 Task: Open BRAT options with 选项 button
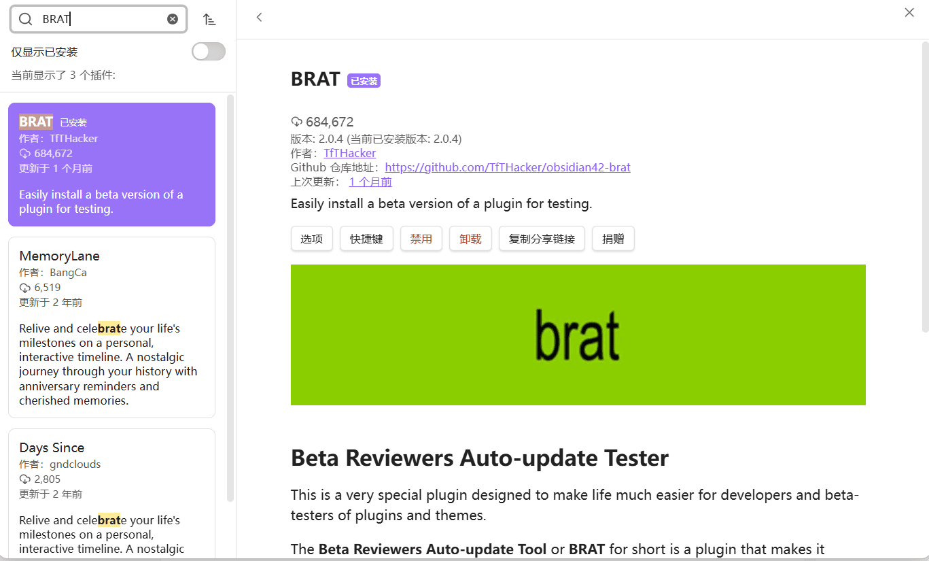pos(312,239)
